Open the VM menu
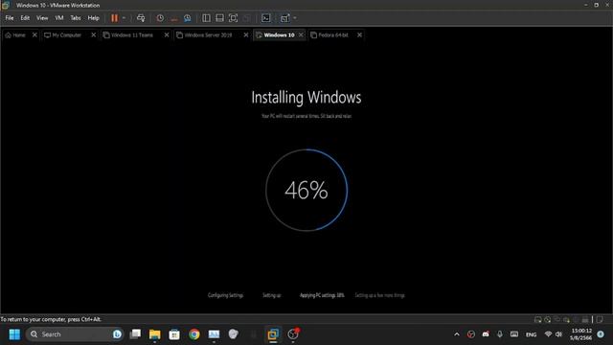Screen dimensions: 613x345 pyautogui.click(x=59, y=18)
